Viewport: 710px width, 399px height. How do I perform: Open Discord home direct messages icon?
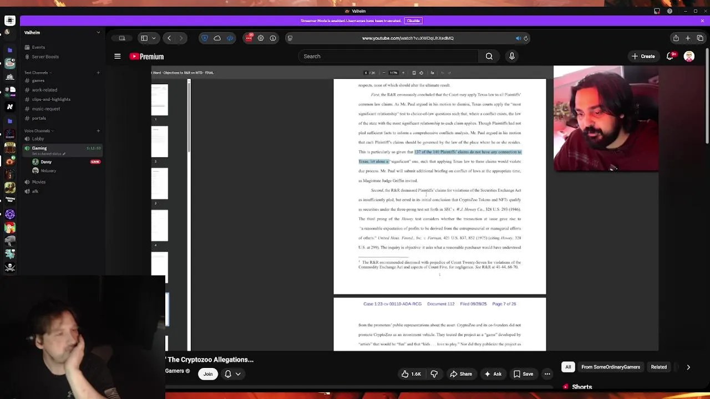coord(9,21)
